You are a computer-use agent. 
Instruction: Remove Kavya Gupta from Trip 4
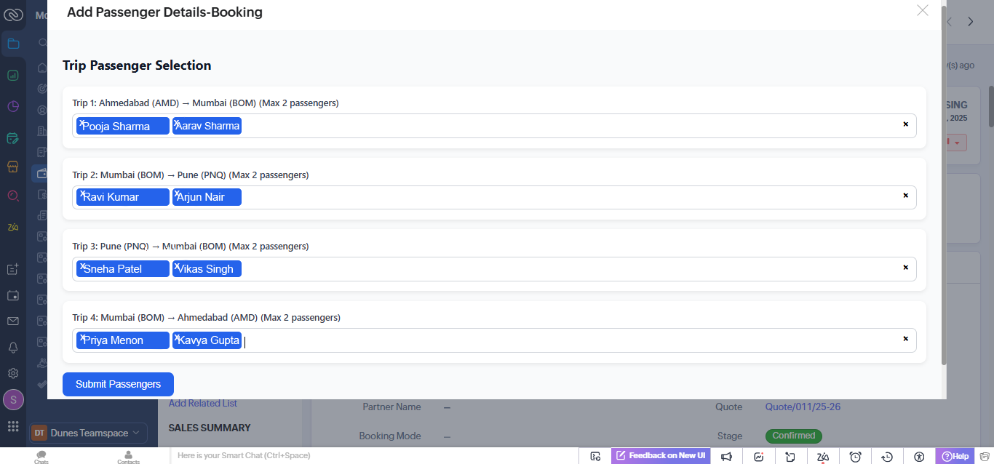pos(177,338)
